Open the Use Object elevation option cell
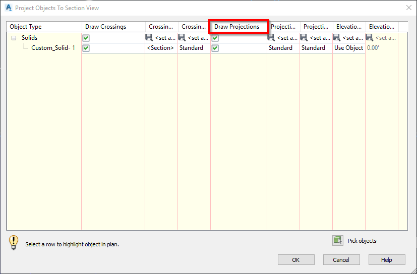This screenshot has height=274, width=417. pyautogui.click(x=348, y=48)
